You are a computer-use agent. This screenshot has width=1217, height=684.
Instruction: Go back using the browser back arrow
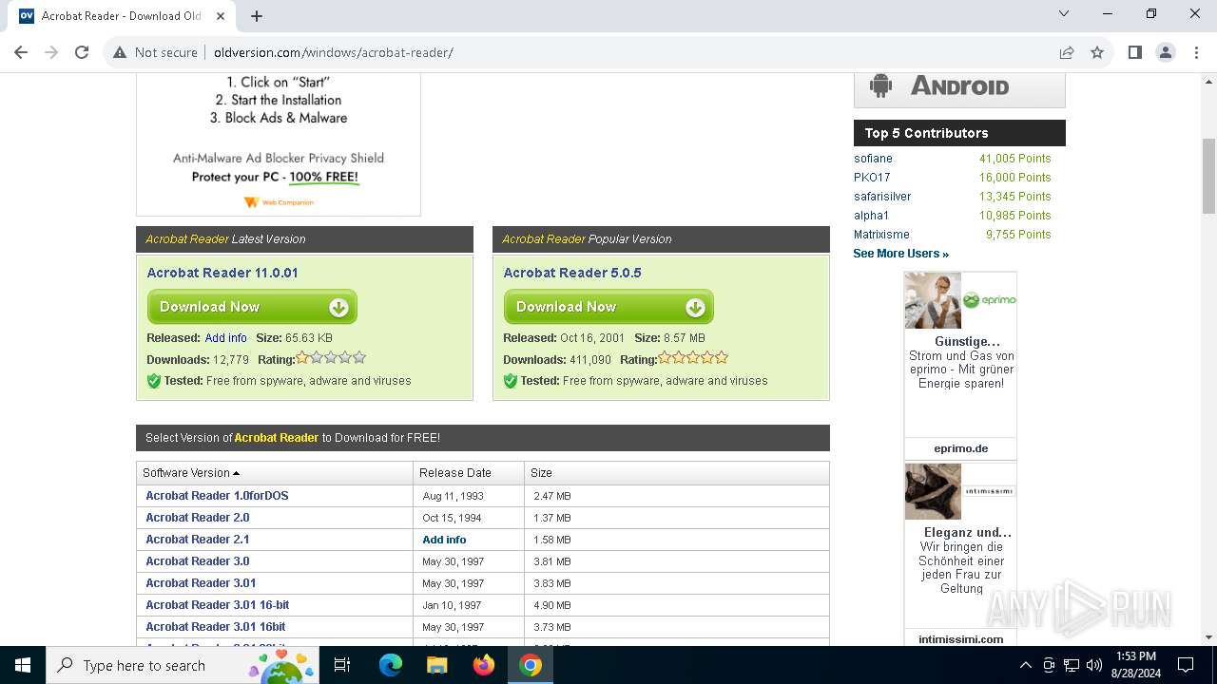coord(21,52)
